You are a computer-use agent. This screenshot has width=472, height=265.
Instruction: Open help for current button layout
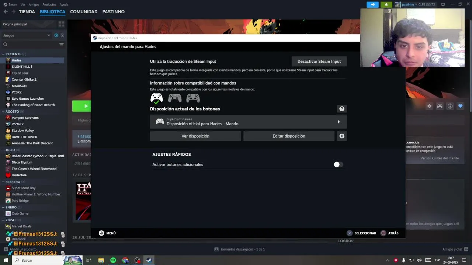click(342, 109)
